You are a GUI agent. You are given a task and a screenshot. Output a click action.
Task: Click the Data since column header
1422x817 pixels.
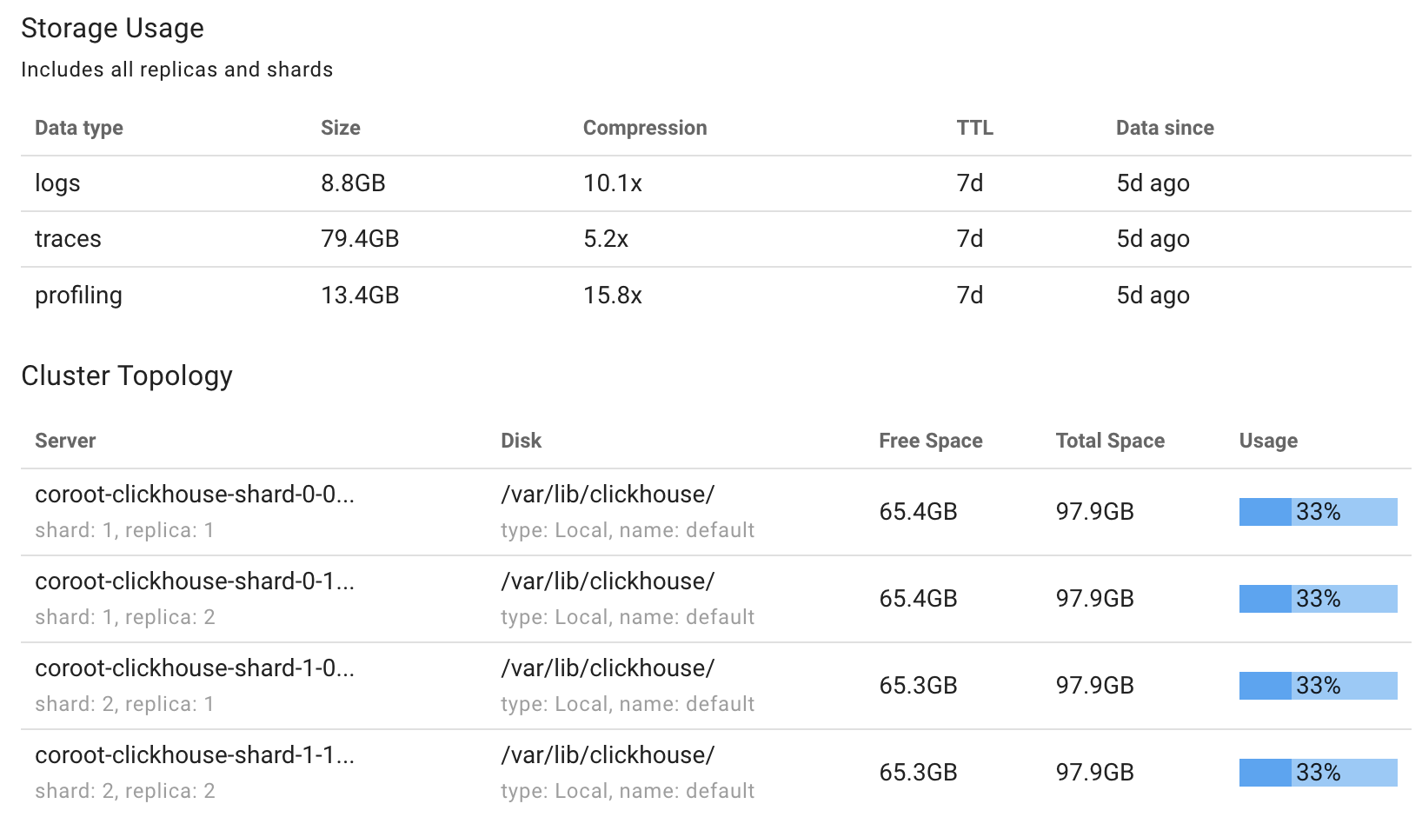(1165, 128)
